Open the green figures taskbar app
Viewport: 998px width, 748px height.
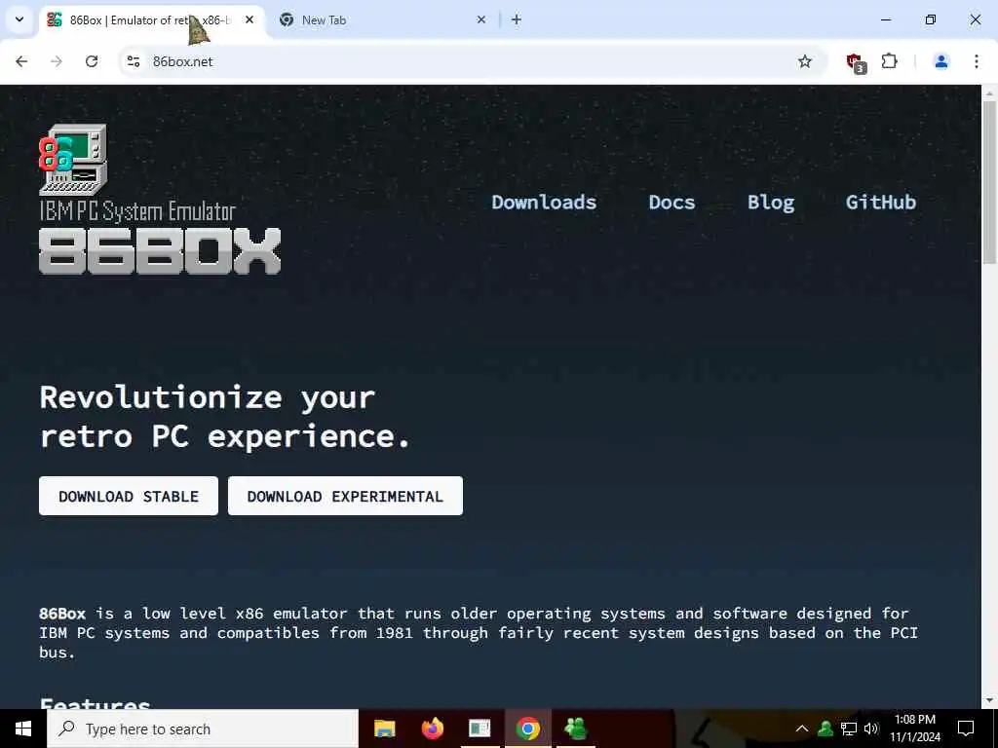pyautogui.click(x=575, y=729)
